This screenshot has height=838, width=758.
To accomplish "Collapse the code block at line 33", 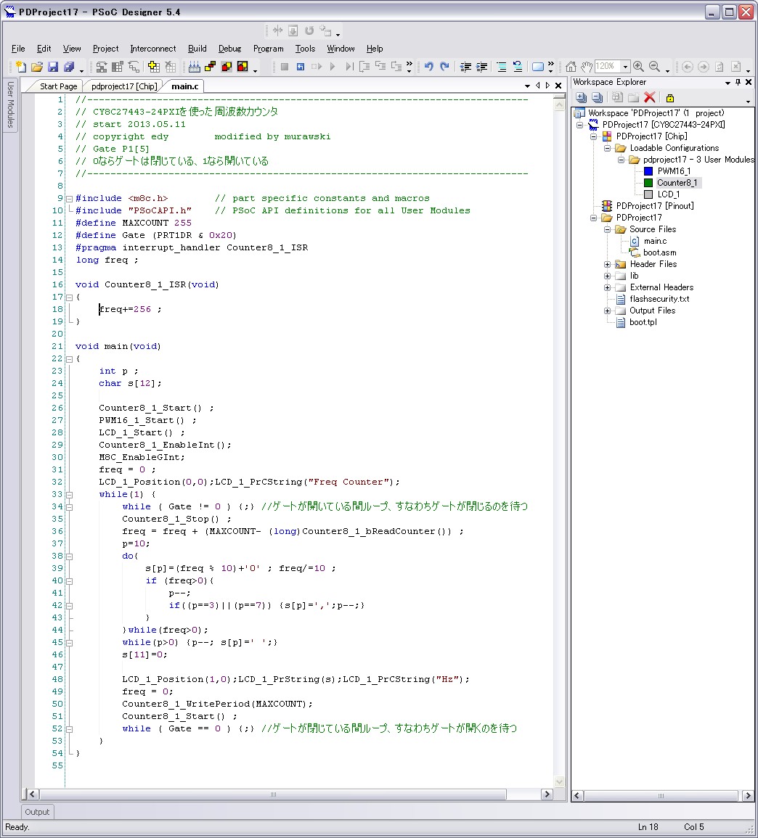I will click(x=69, y=494).
